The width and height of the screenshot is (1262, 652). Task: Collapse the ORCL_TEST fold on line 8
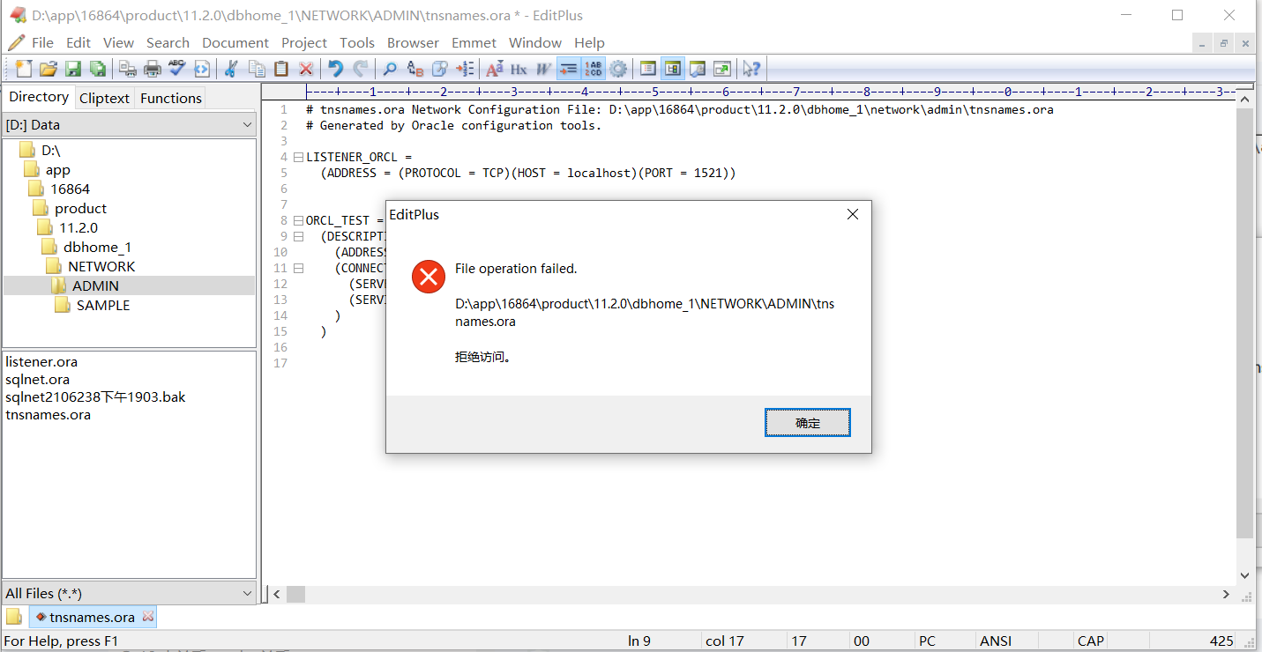point(298,220)
